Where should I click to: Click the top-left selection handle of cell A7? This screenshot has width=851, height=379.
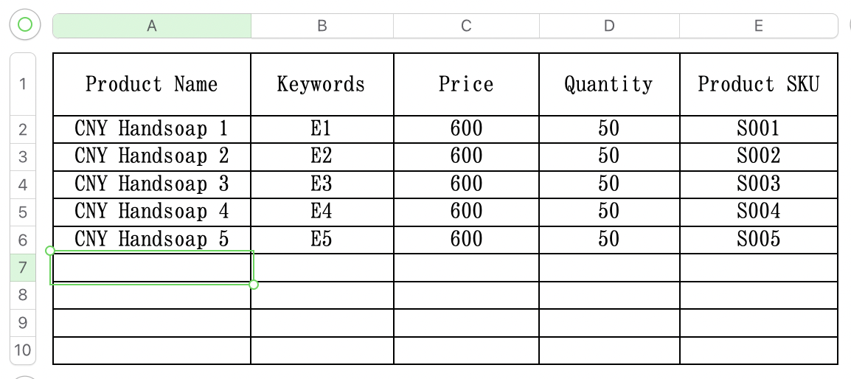pyautogui.click(x=50, y=250)
